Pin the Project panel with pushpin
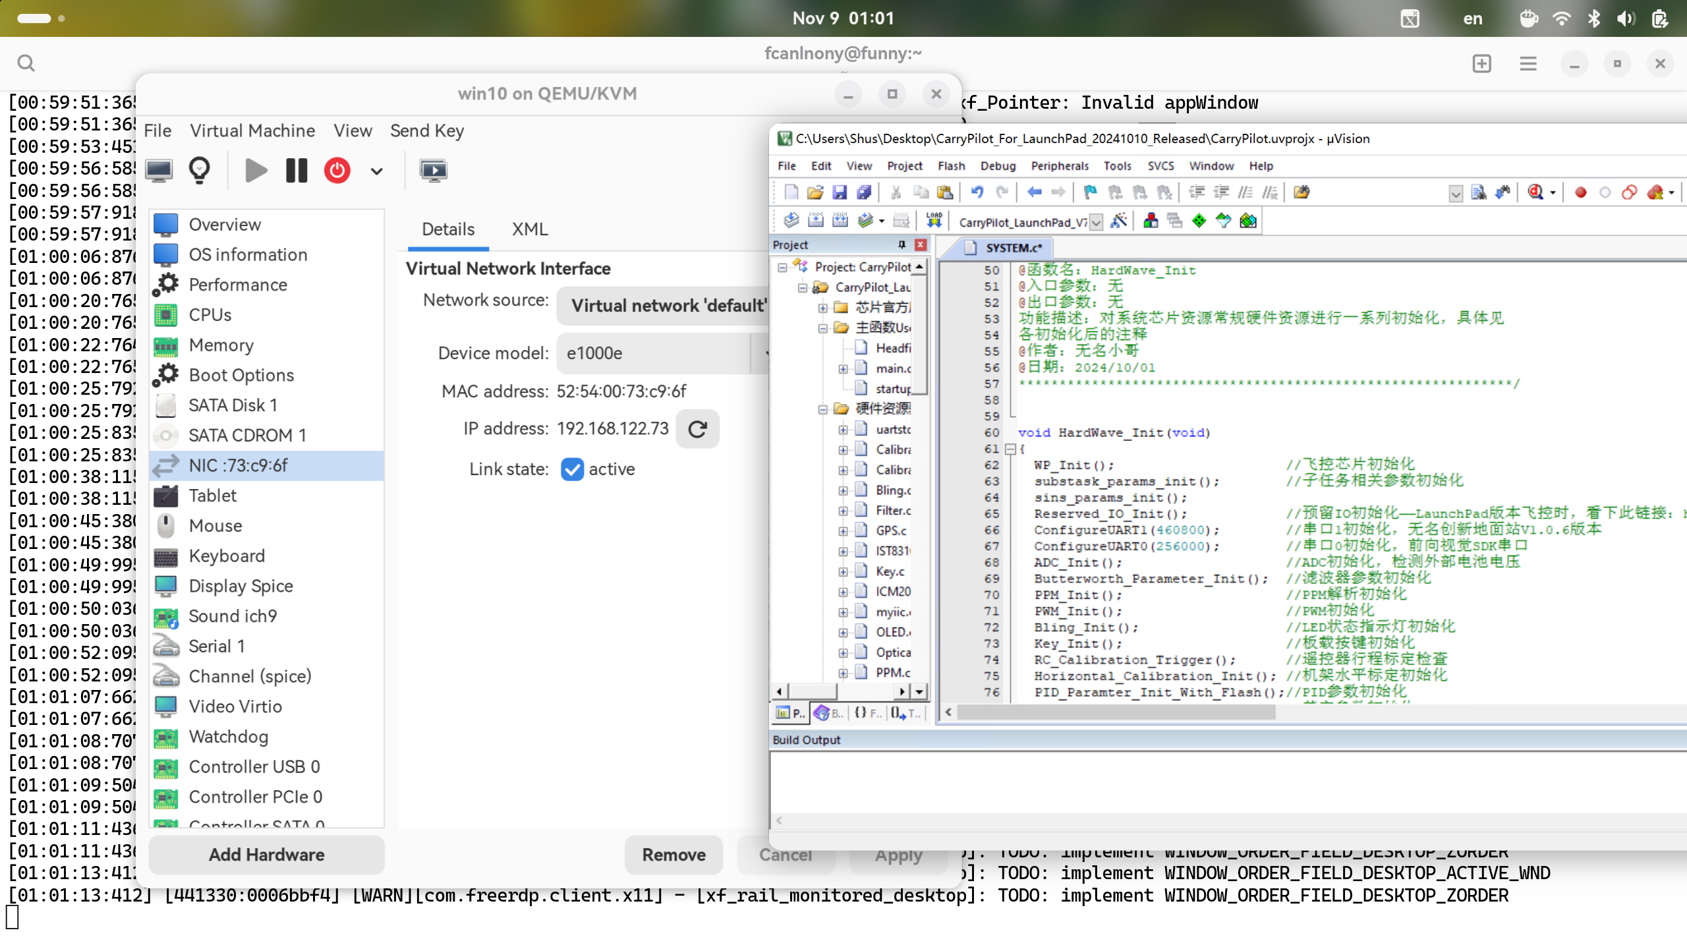1687x949 pixels. [x=901, y=244]
